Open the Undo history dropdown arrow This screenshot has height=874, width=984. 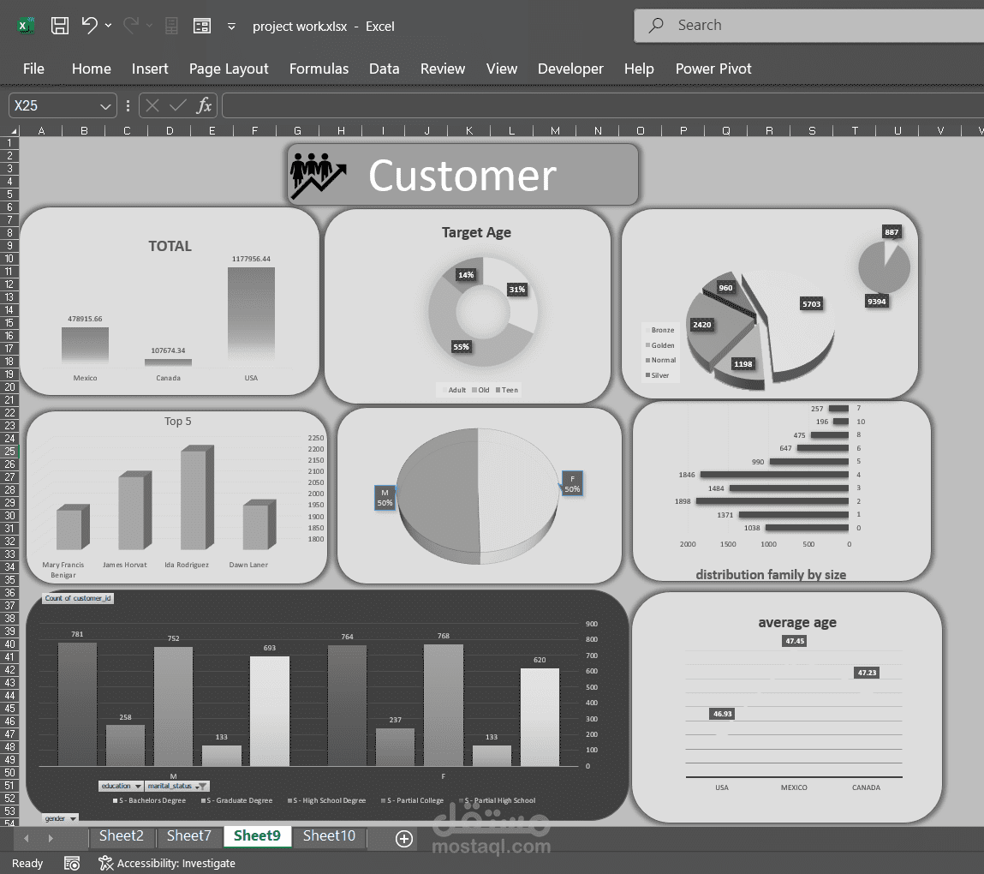tap(109, 26)
